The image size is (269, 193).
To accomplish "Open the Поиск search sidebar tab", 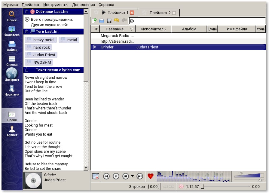I will click(x=12, y=16).
